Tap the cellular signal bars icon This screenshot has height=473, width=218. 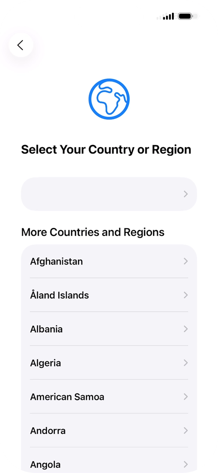click(x=166, y=16)
